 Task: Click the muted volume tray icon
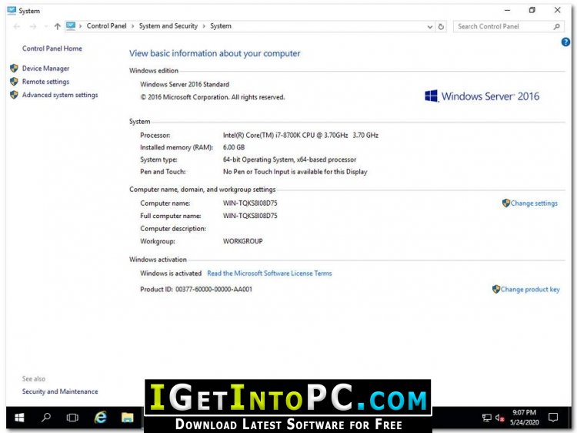click(x=499, y=418)
